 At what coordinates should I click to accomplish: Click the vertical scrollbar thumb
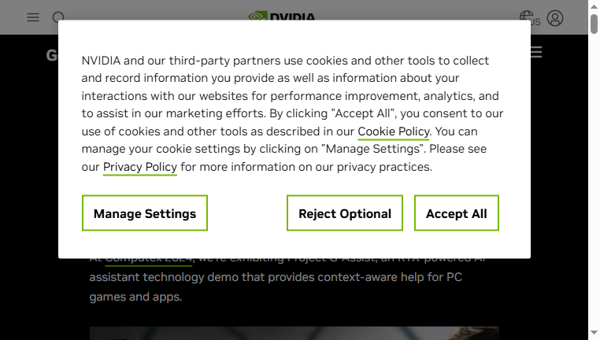(594, 24)
